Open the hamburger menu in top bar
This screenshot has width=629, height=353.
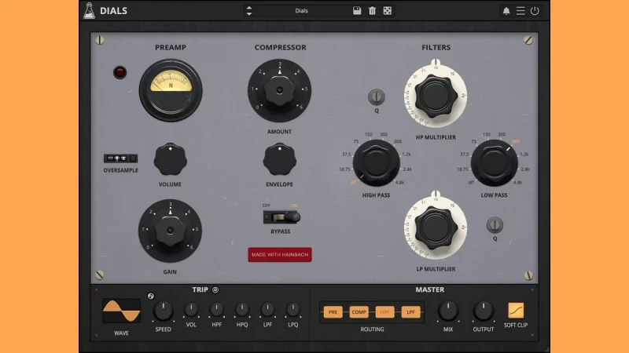click(520, 11)
